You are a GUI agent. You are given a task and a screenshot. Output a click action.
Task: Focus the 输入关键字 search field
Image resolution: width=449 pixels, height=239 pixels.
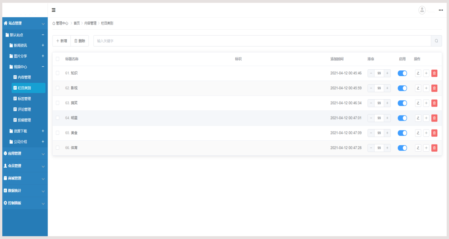262,41
